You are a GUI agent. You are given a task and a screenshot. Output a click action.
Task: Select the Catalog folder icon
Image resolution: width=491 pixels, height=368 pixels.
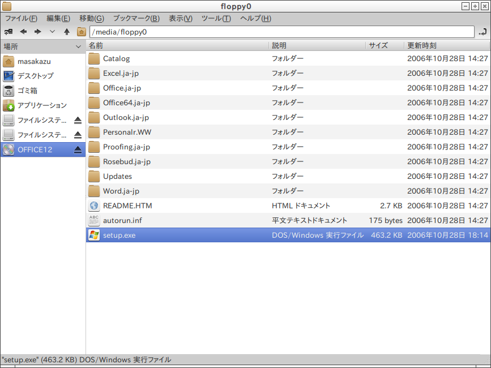(94, 58)
